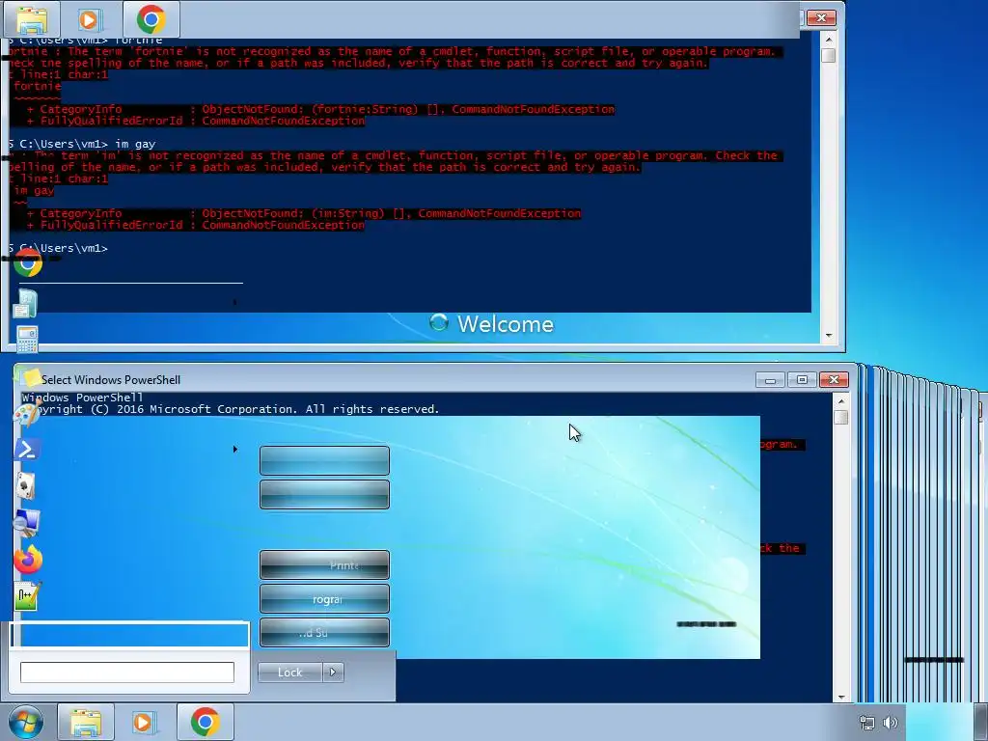Click the 'im gay' command line text
This screenshot has width=988, height=741.
(135, 145)
